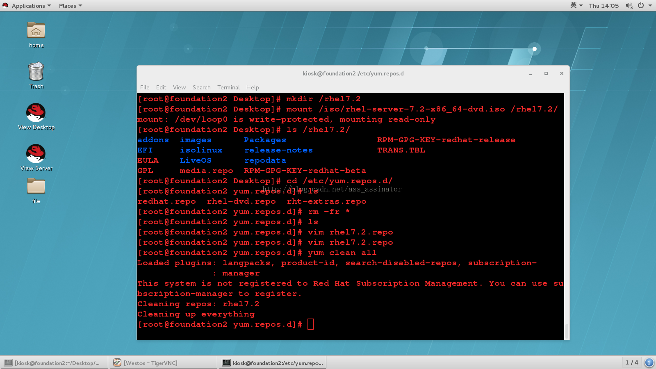This screenshot has height=369, width=656.
Task: Click the Thu 14:05 clock
Action: point(604,6)
